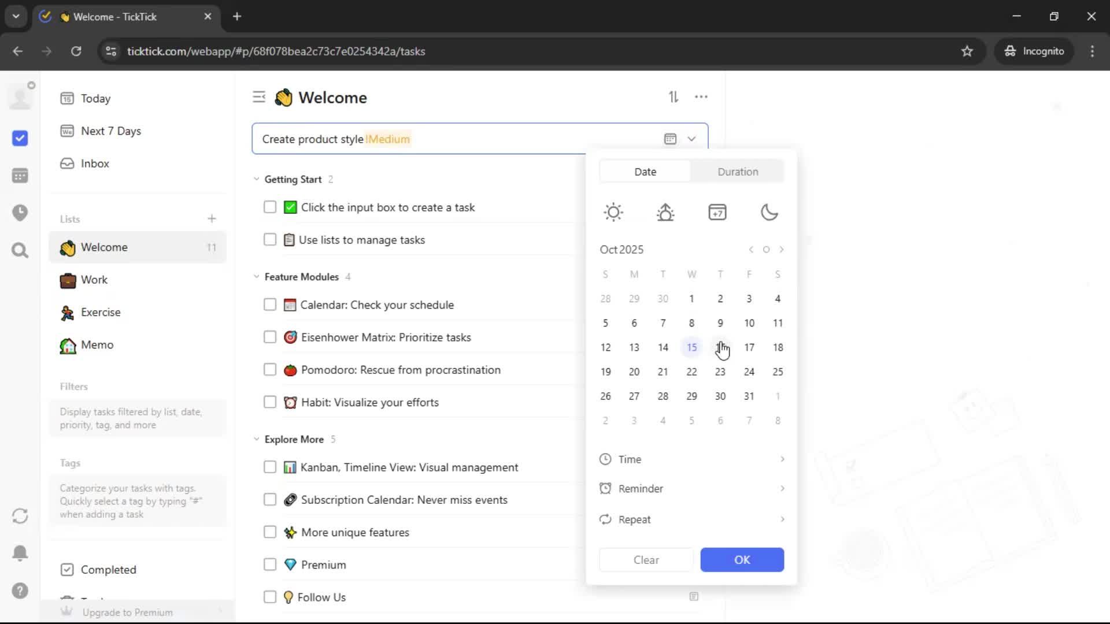Open the Work list in sidebar

click(94, 280)
